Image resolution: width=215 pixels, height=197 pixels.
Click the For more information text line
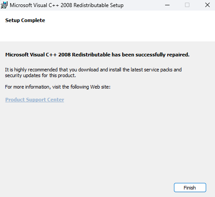(58, 87)
